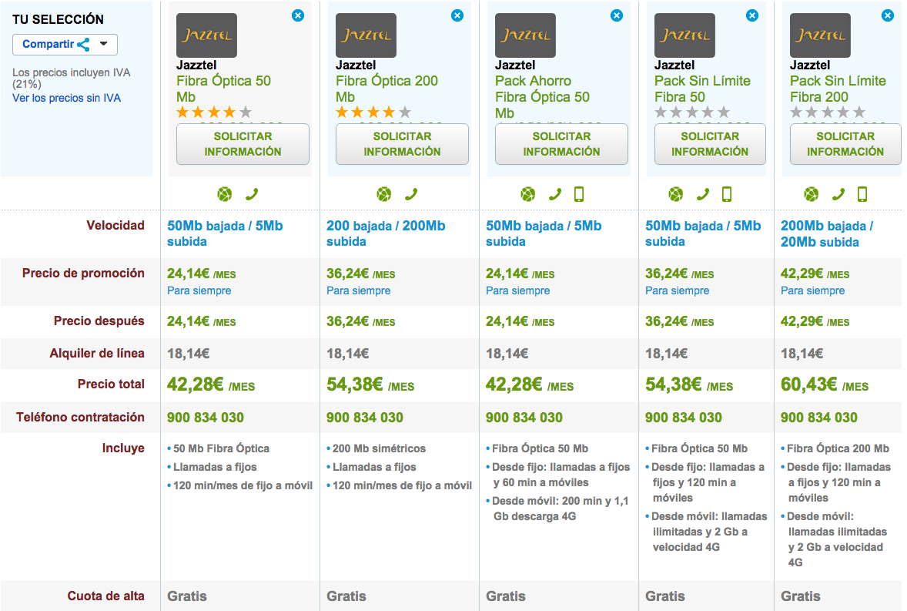
Task: Click star rating of Pack Sin Límite Fibra 50
Action: [692, 112]
